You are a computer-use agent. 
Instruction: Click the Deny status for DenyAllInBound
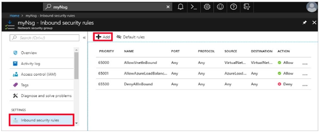[285, 84]
